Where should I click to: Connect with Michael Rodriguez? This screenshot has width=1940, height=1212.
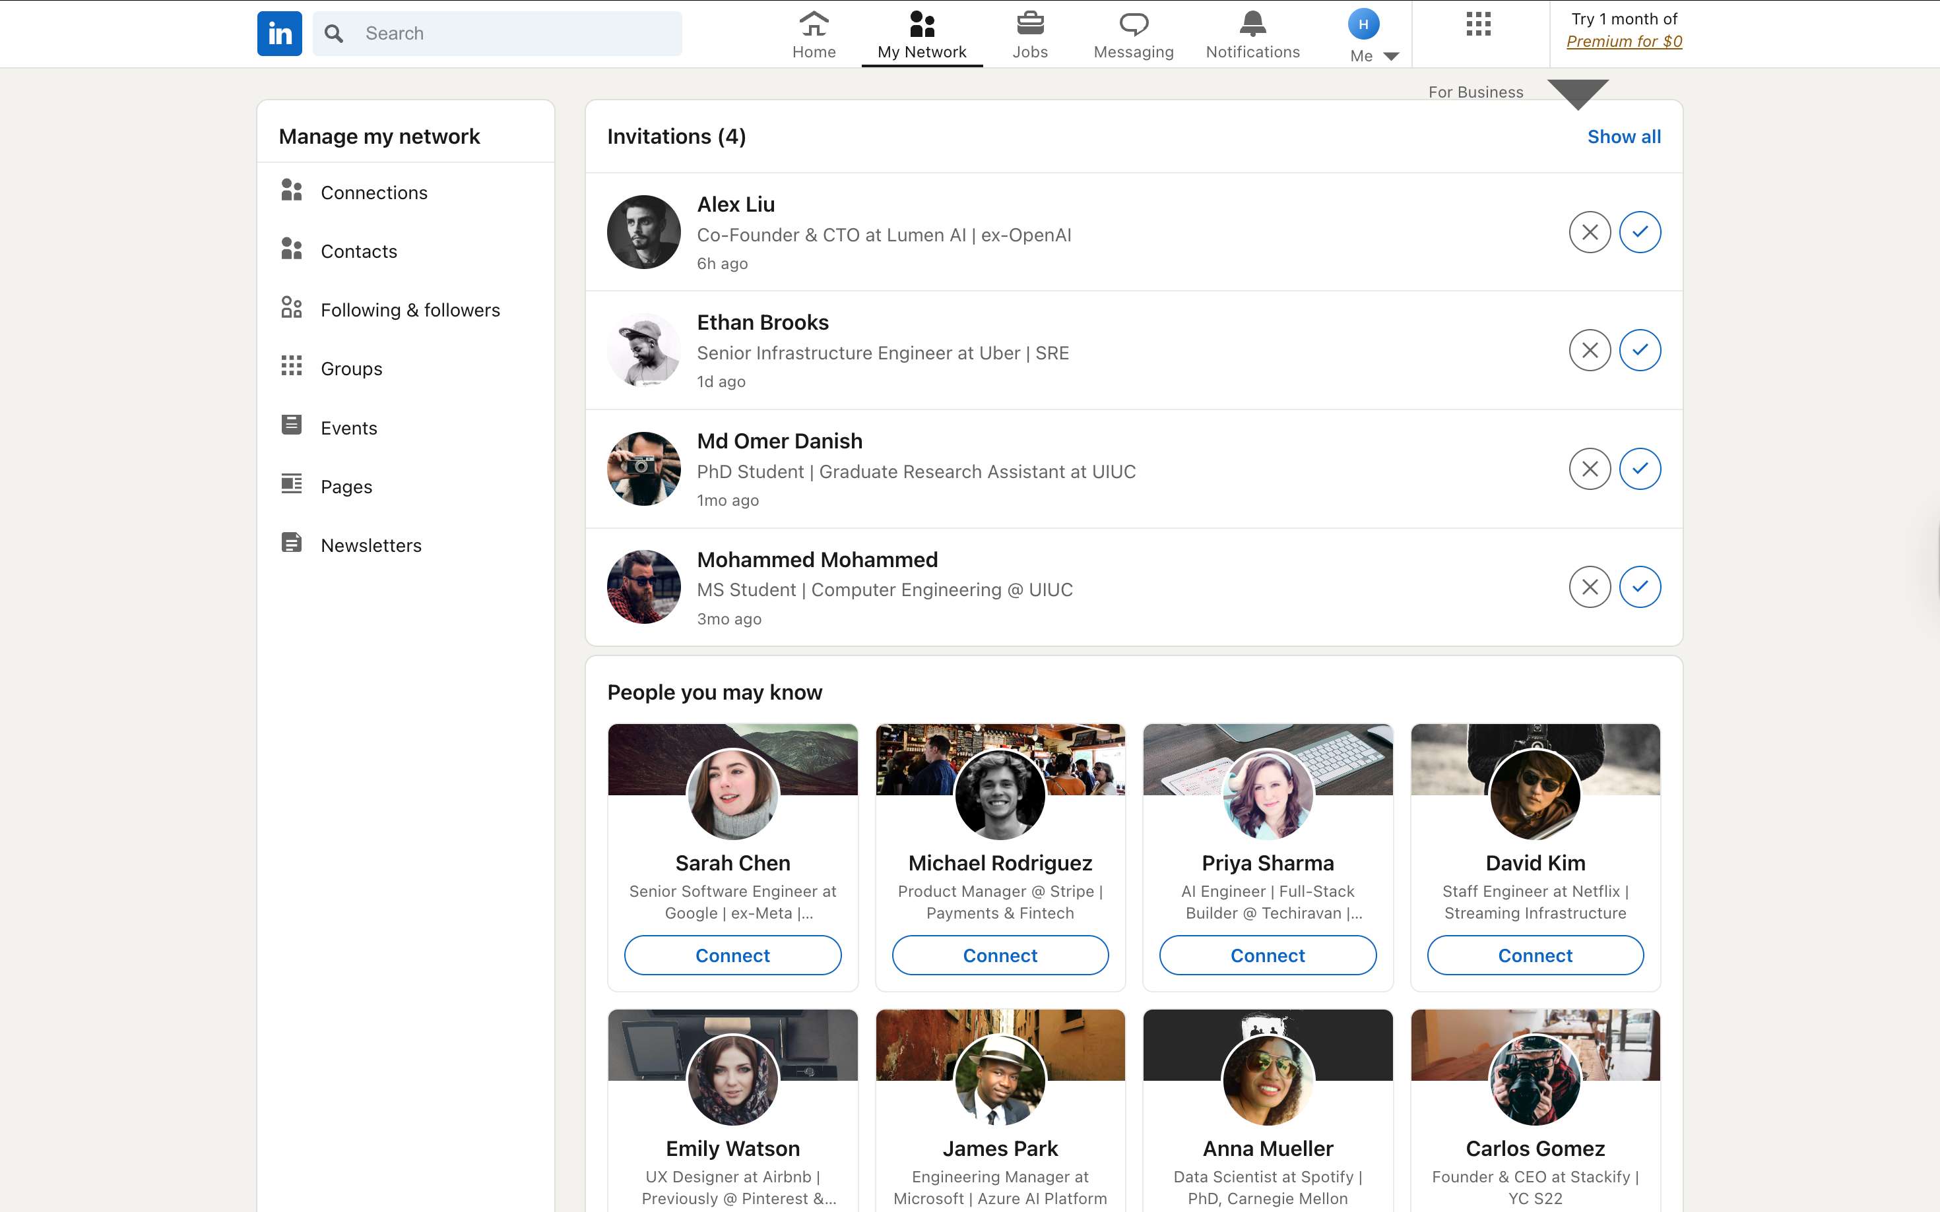1000,955
